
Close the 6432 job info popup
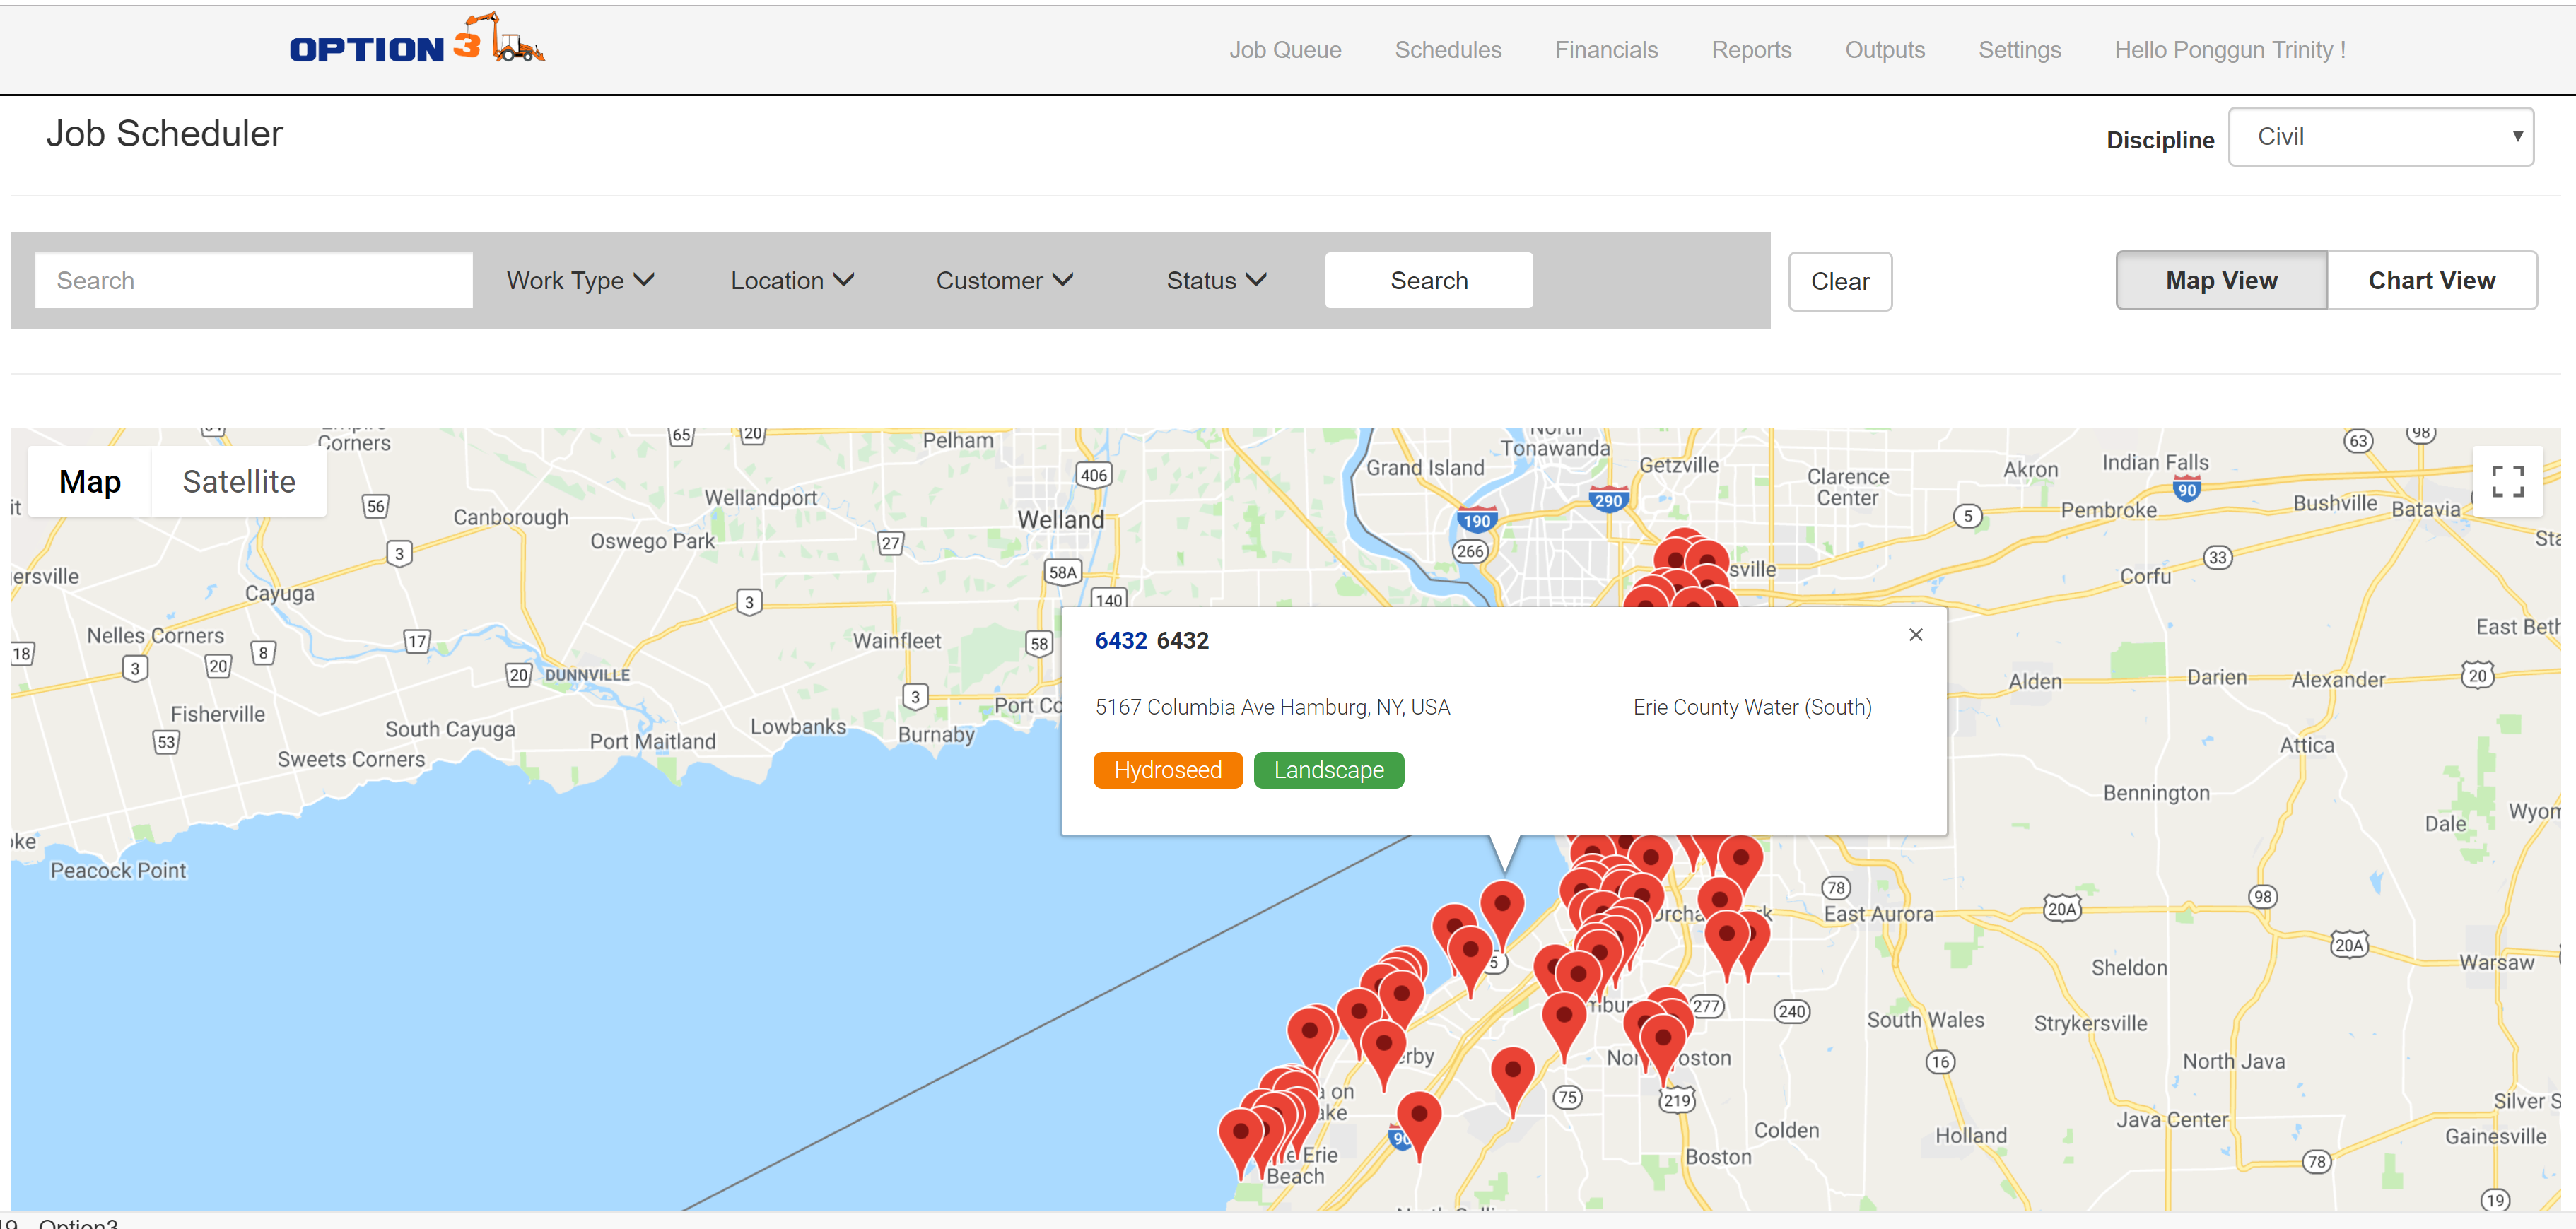[x=1915, y=635]
